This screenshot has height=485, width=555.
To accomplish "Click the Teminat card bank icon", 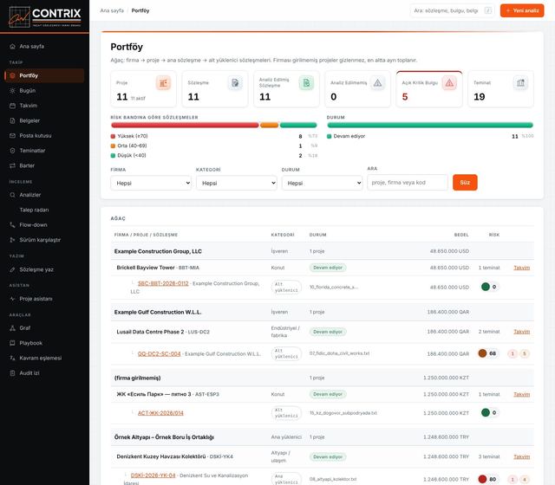I will [520, 83].
